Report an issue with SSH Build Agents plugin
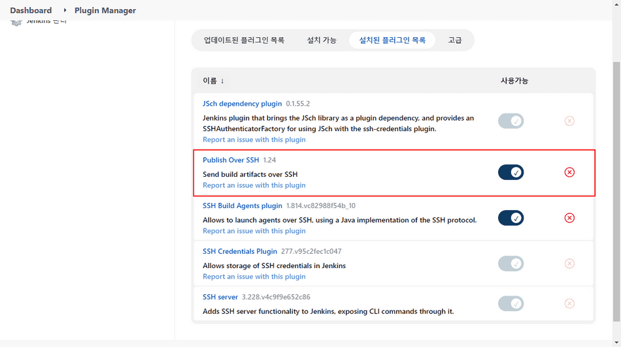Screen dimensions: 621x347 pos(254,231)
